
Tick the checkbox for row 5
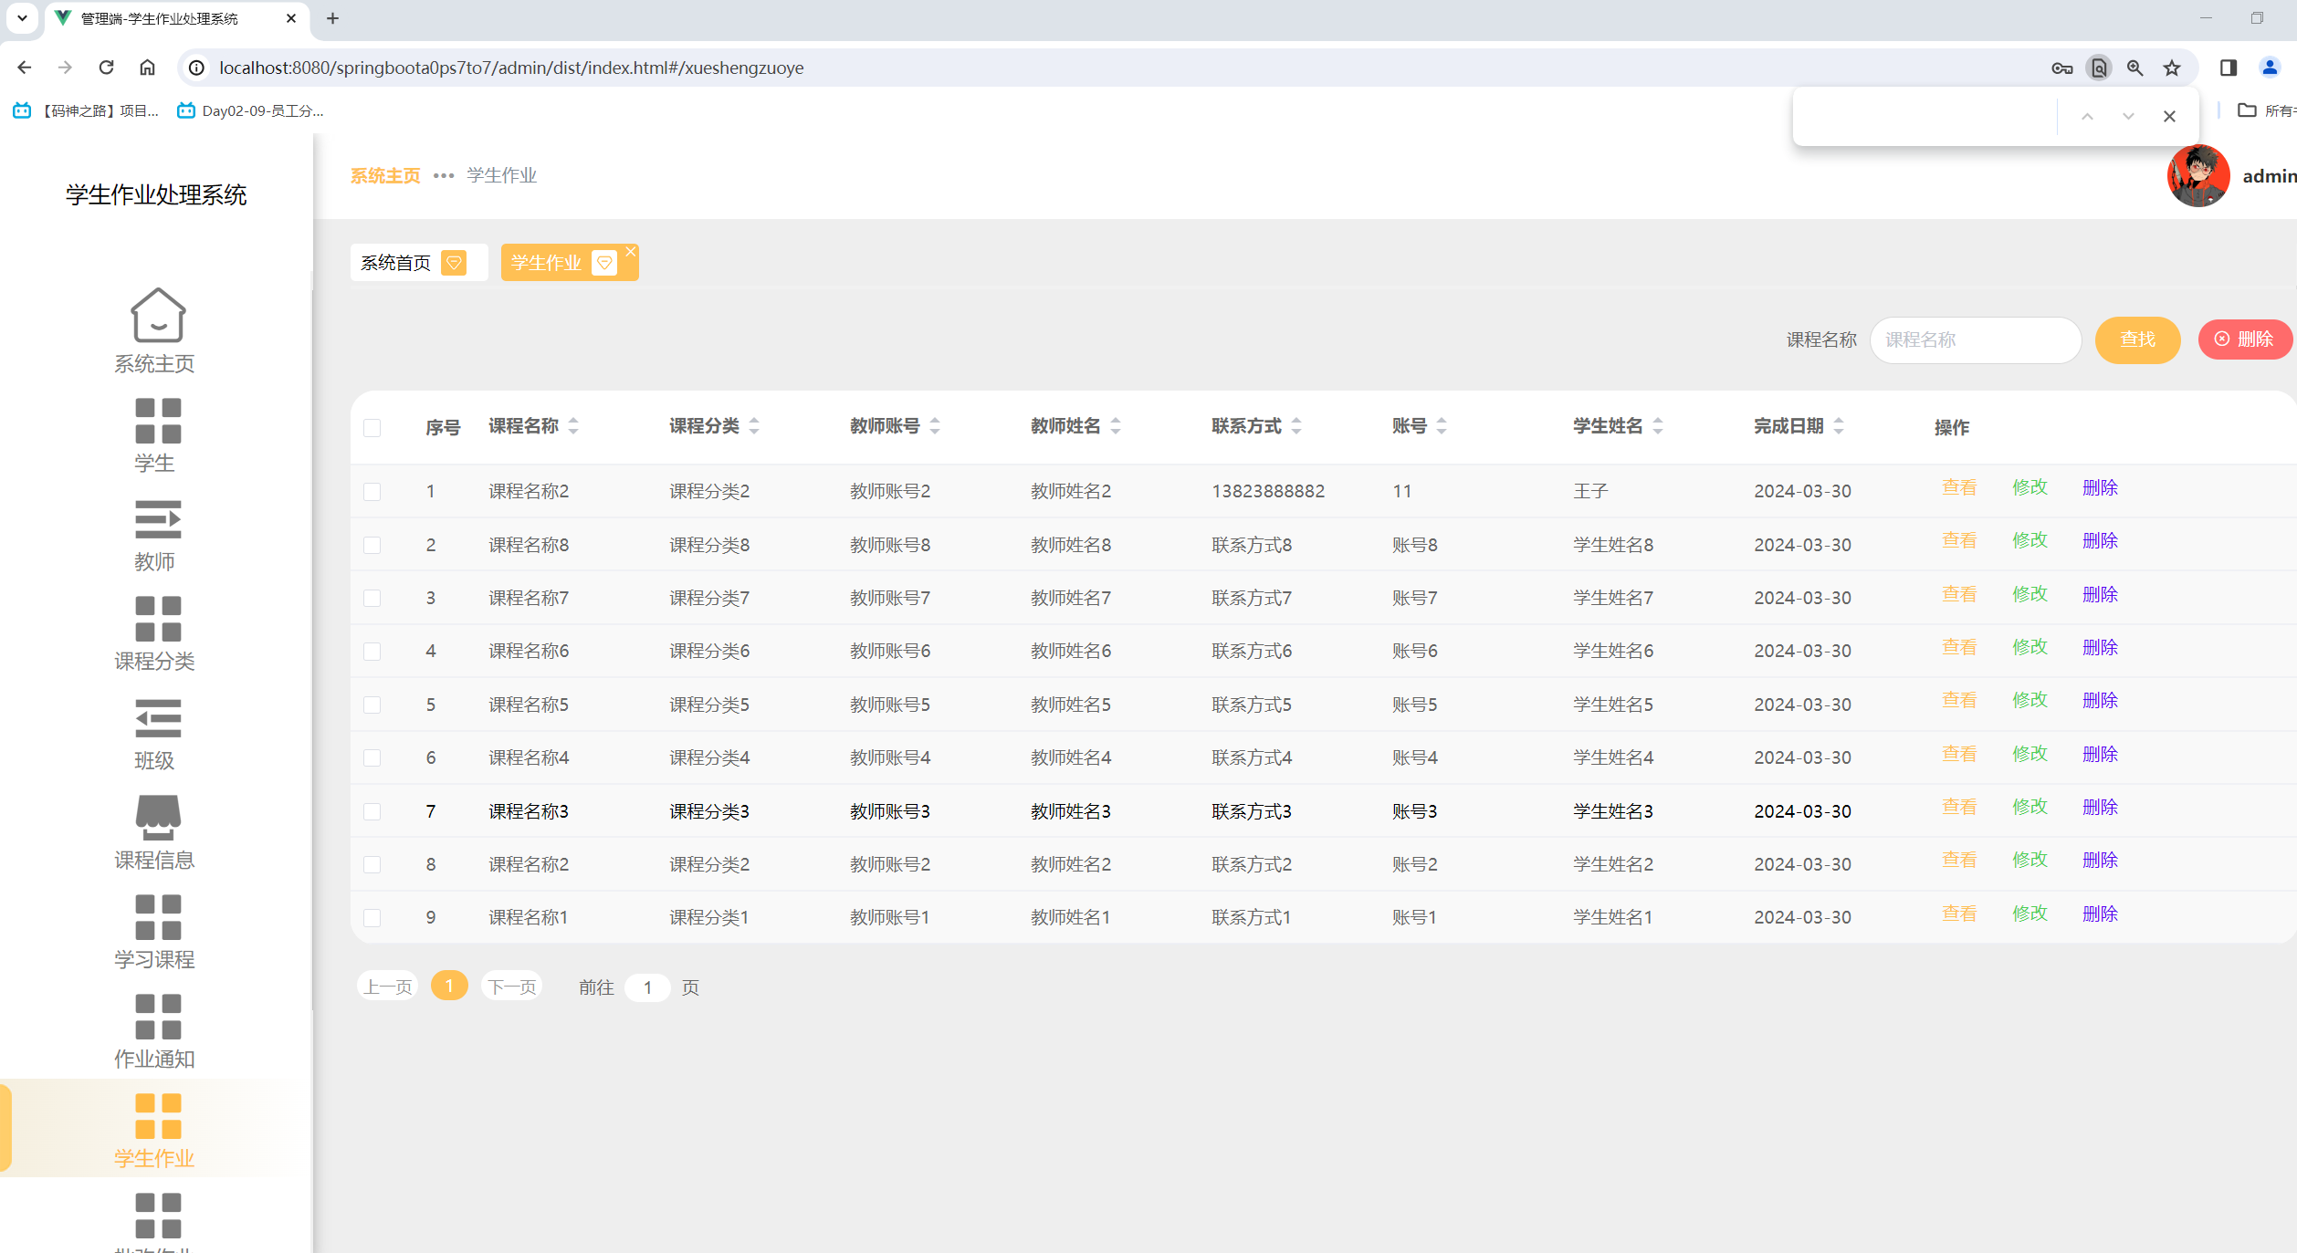pos(372,705)
